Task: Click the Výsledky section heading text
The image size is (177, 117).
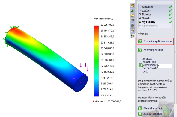Action: pos(143,34)
